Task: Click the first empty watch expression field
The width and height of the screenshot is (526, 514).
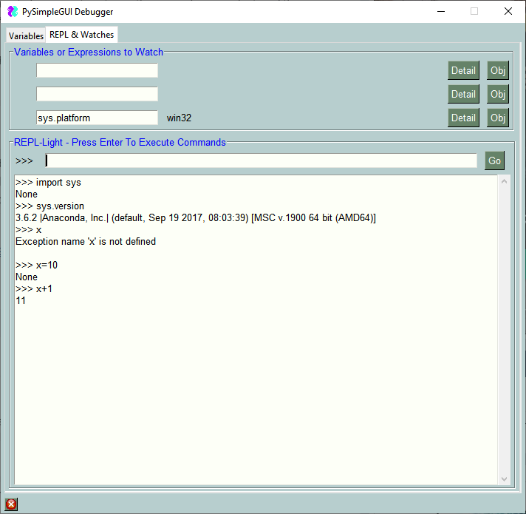Action: 97,70
